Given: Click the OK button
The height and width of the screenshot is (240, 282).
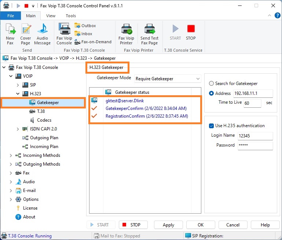Looking at the screenshot, I should click(201, 225).
